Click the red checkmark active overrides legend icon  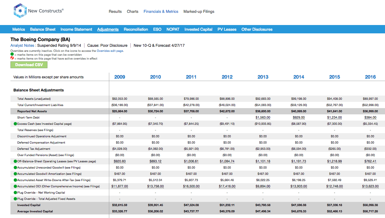coord(12,58)
